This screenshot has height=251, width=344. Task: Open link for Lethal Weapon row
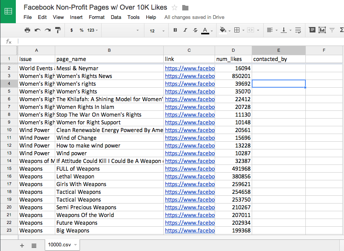point(190,176)
